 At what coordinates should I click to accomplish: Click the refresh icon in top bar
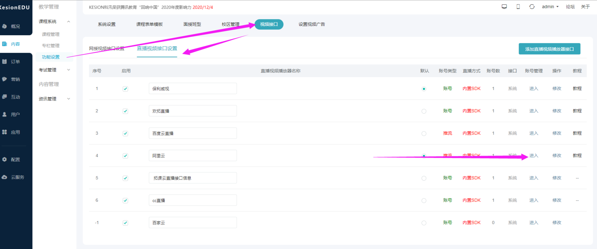coord(532,7)
